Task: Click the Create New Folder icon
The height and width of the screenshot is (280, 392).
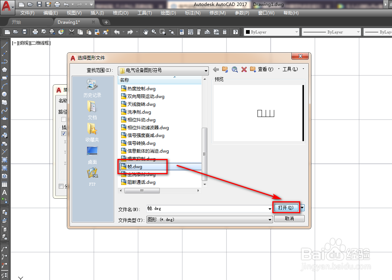Action: (253, 69)
